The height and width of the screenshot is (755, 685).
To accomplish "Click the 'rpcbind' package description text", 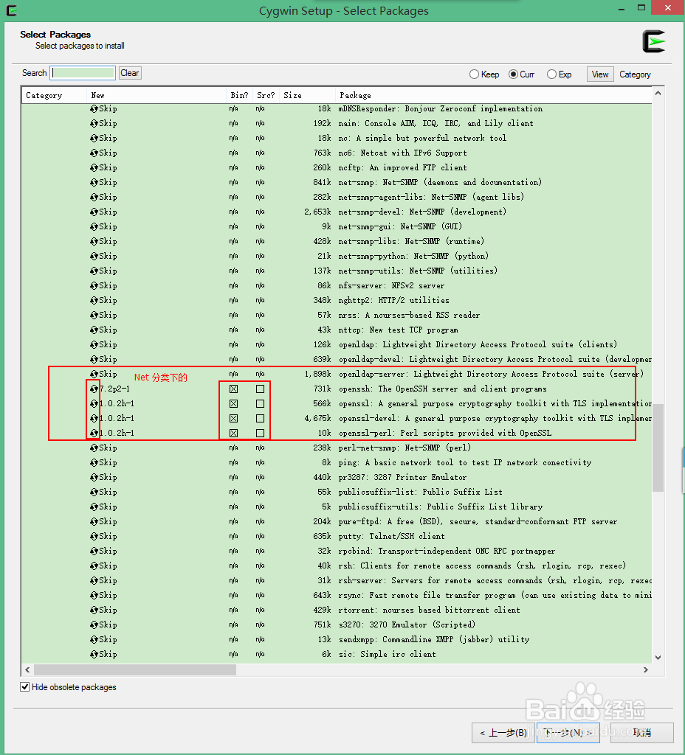I will pos(447,551).
